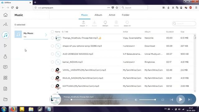Click the Refresh toolbar icon
Image resolution: width=199 pixels, height=112 pixels.
point(105,22)
